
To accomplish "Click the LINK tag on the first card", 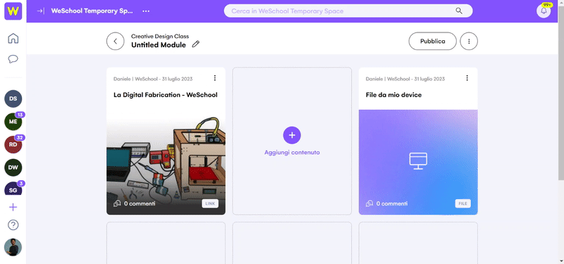I will [x=209, y=203].
